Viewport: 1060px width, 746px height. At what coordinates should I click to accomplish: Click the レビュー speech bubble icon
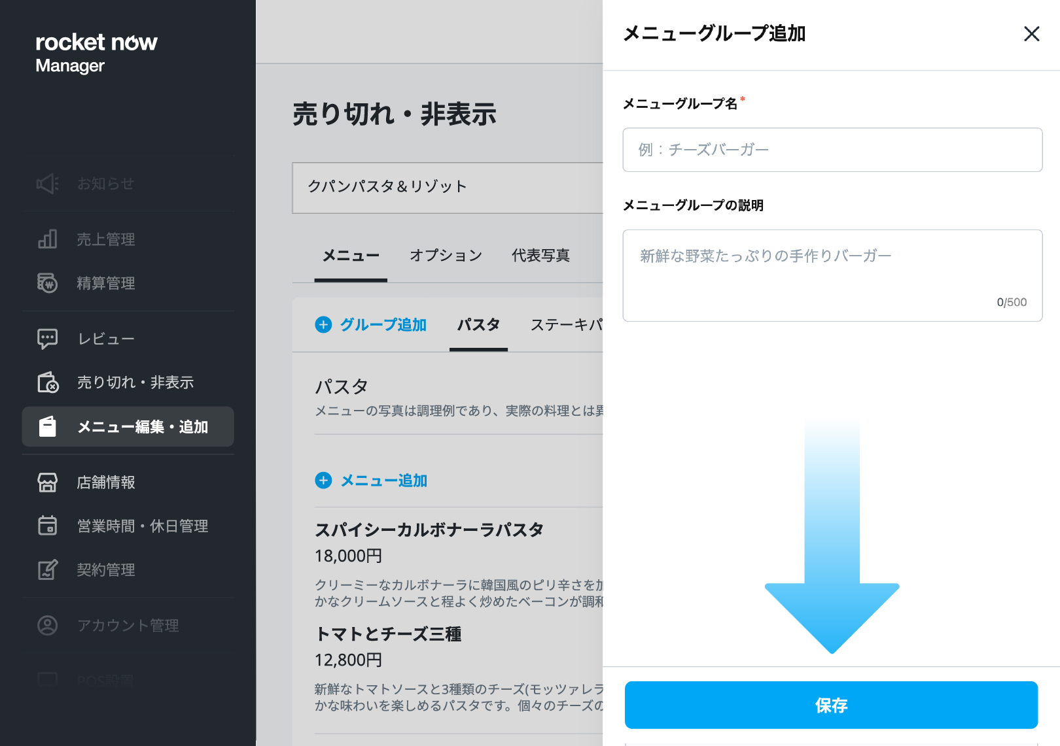48,339
